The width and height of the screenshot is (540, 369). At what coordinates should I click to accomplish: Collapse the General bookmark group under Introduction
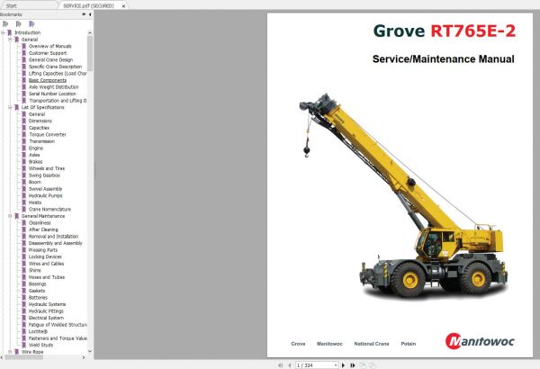tap(10, 40)
